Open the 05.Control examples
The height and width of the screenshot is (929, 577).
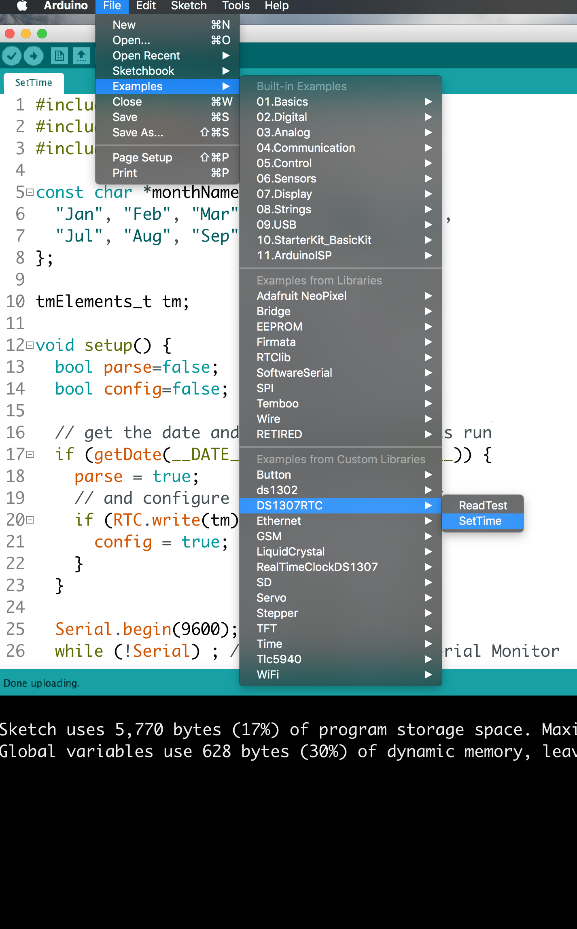pos(341,163)
